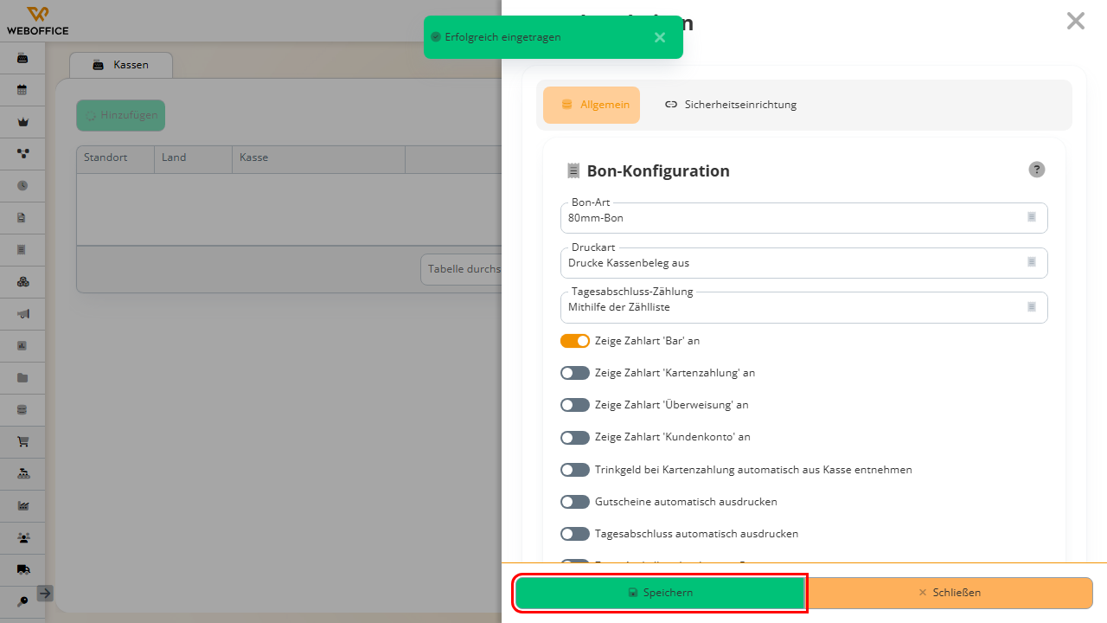Open help for Bon-Konfiguration
The width and height of the screenshot is (1107, 623).
click(1037, 170)
